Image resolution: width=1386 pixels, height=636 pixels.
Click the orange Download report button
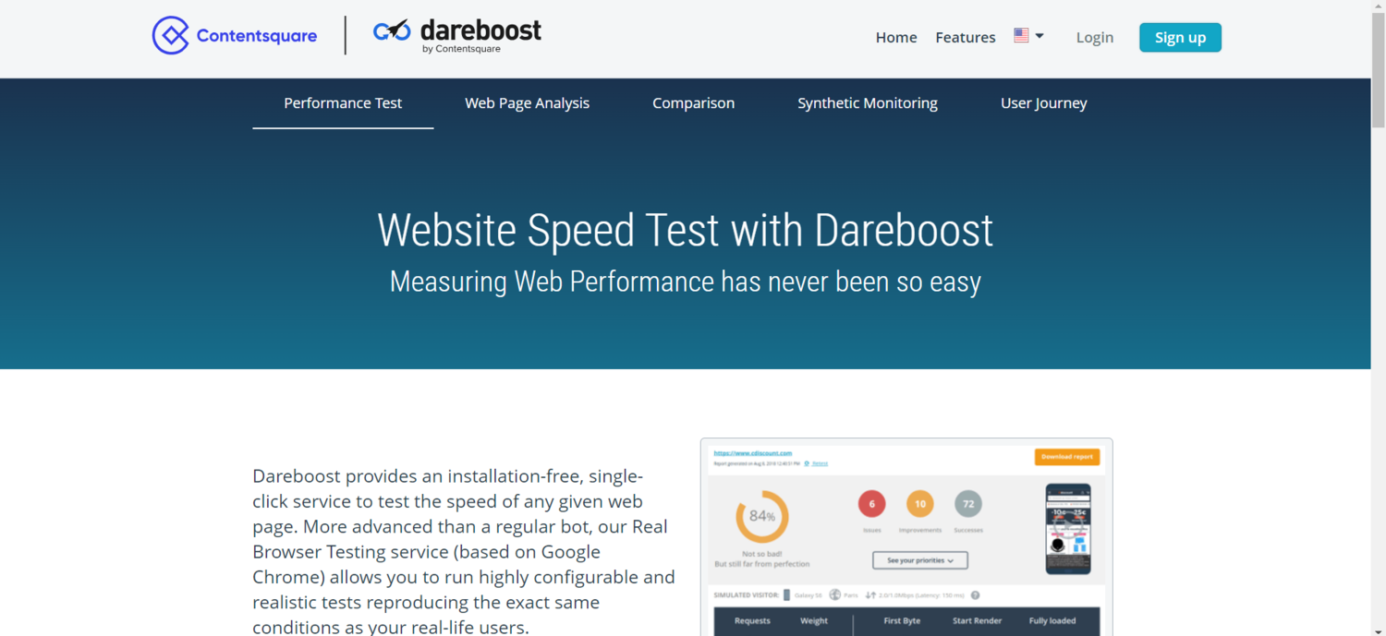(1066, 457)
